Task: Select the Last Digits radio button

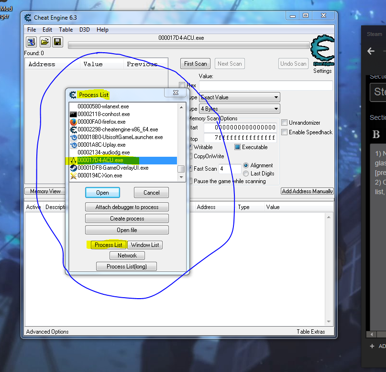Action: [x=246, y=174]
